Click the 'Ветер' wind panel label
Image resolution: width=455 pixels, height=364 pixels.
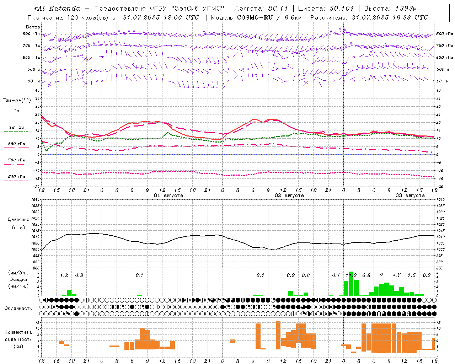click(x=33, y=27)
